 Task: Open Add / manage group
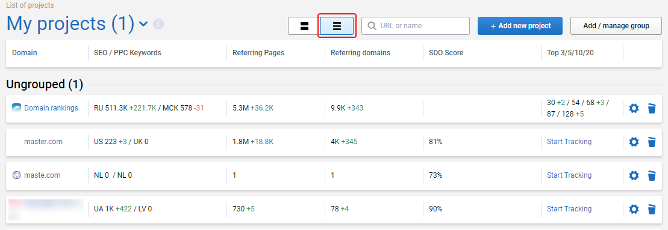click(616, 26)
